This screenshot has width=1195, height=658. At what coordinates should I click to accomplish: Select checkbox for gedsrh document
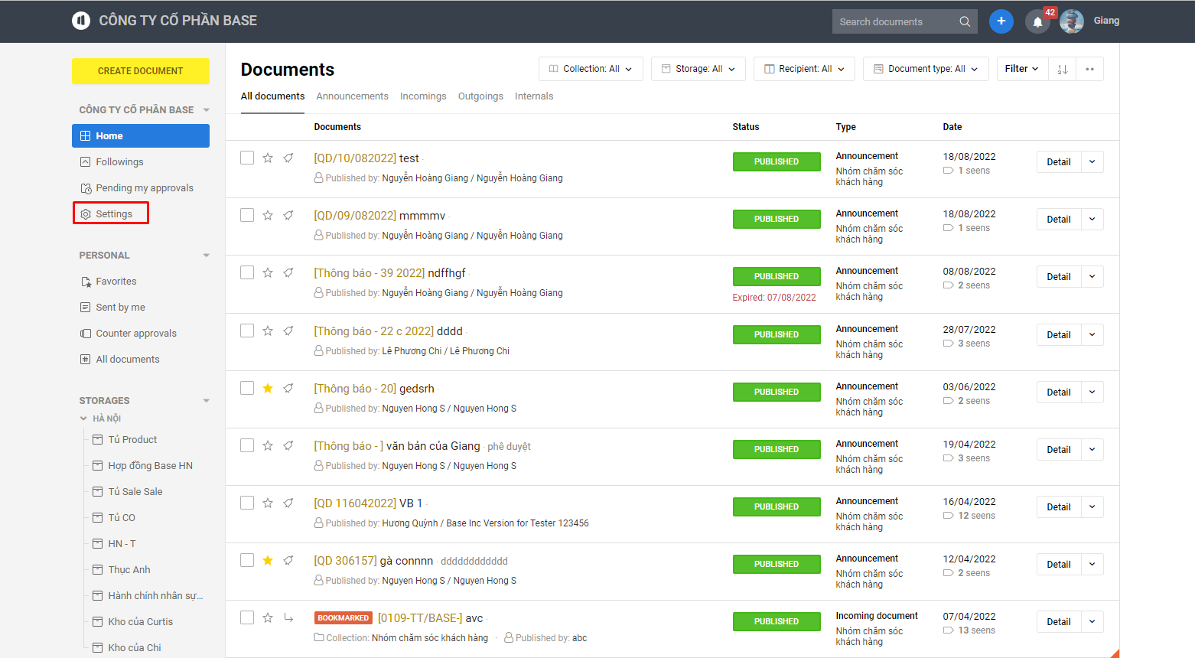[247, 388]
